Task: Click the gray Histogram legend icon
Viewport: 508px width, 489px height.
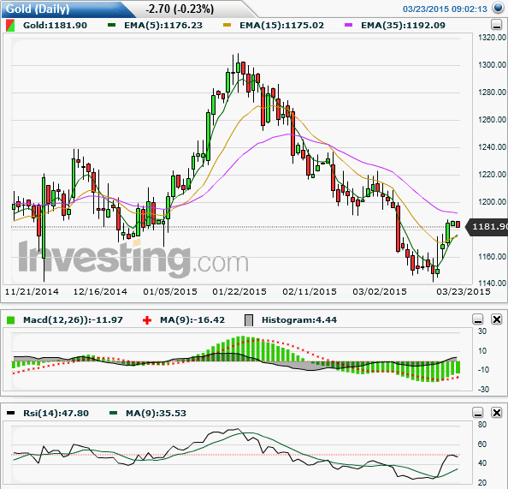Action: click(249, 320)
